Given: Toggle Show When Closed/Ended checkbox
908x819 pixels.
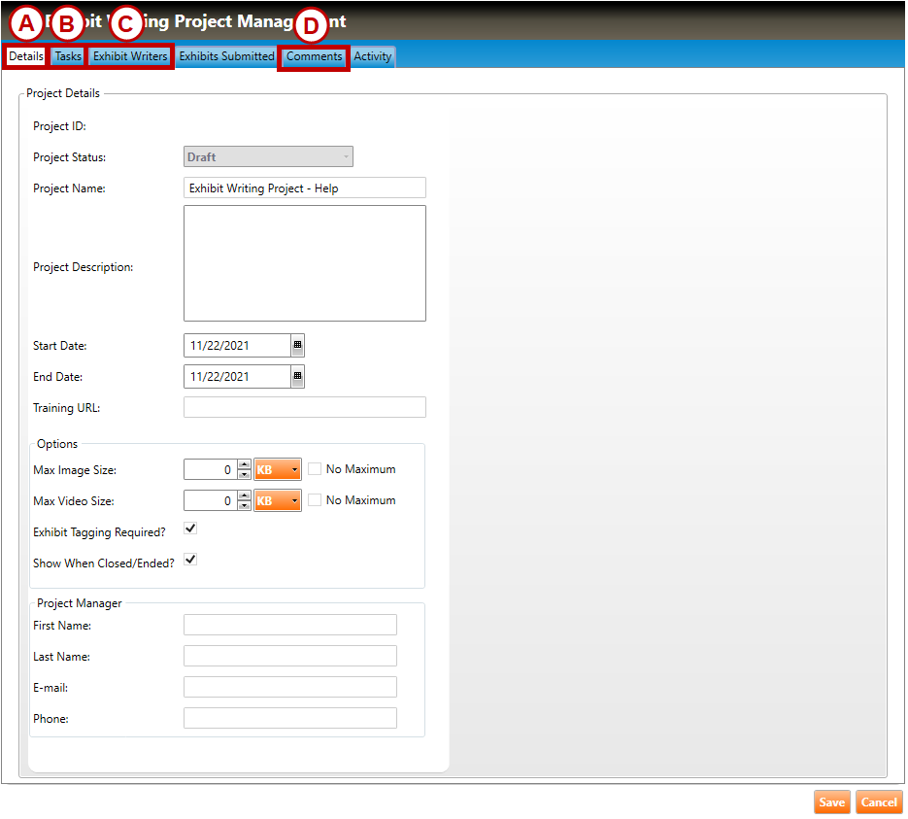Looking at the screenshot, I should (190, 560).
